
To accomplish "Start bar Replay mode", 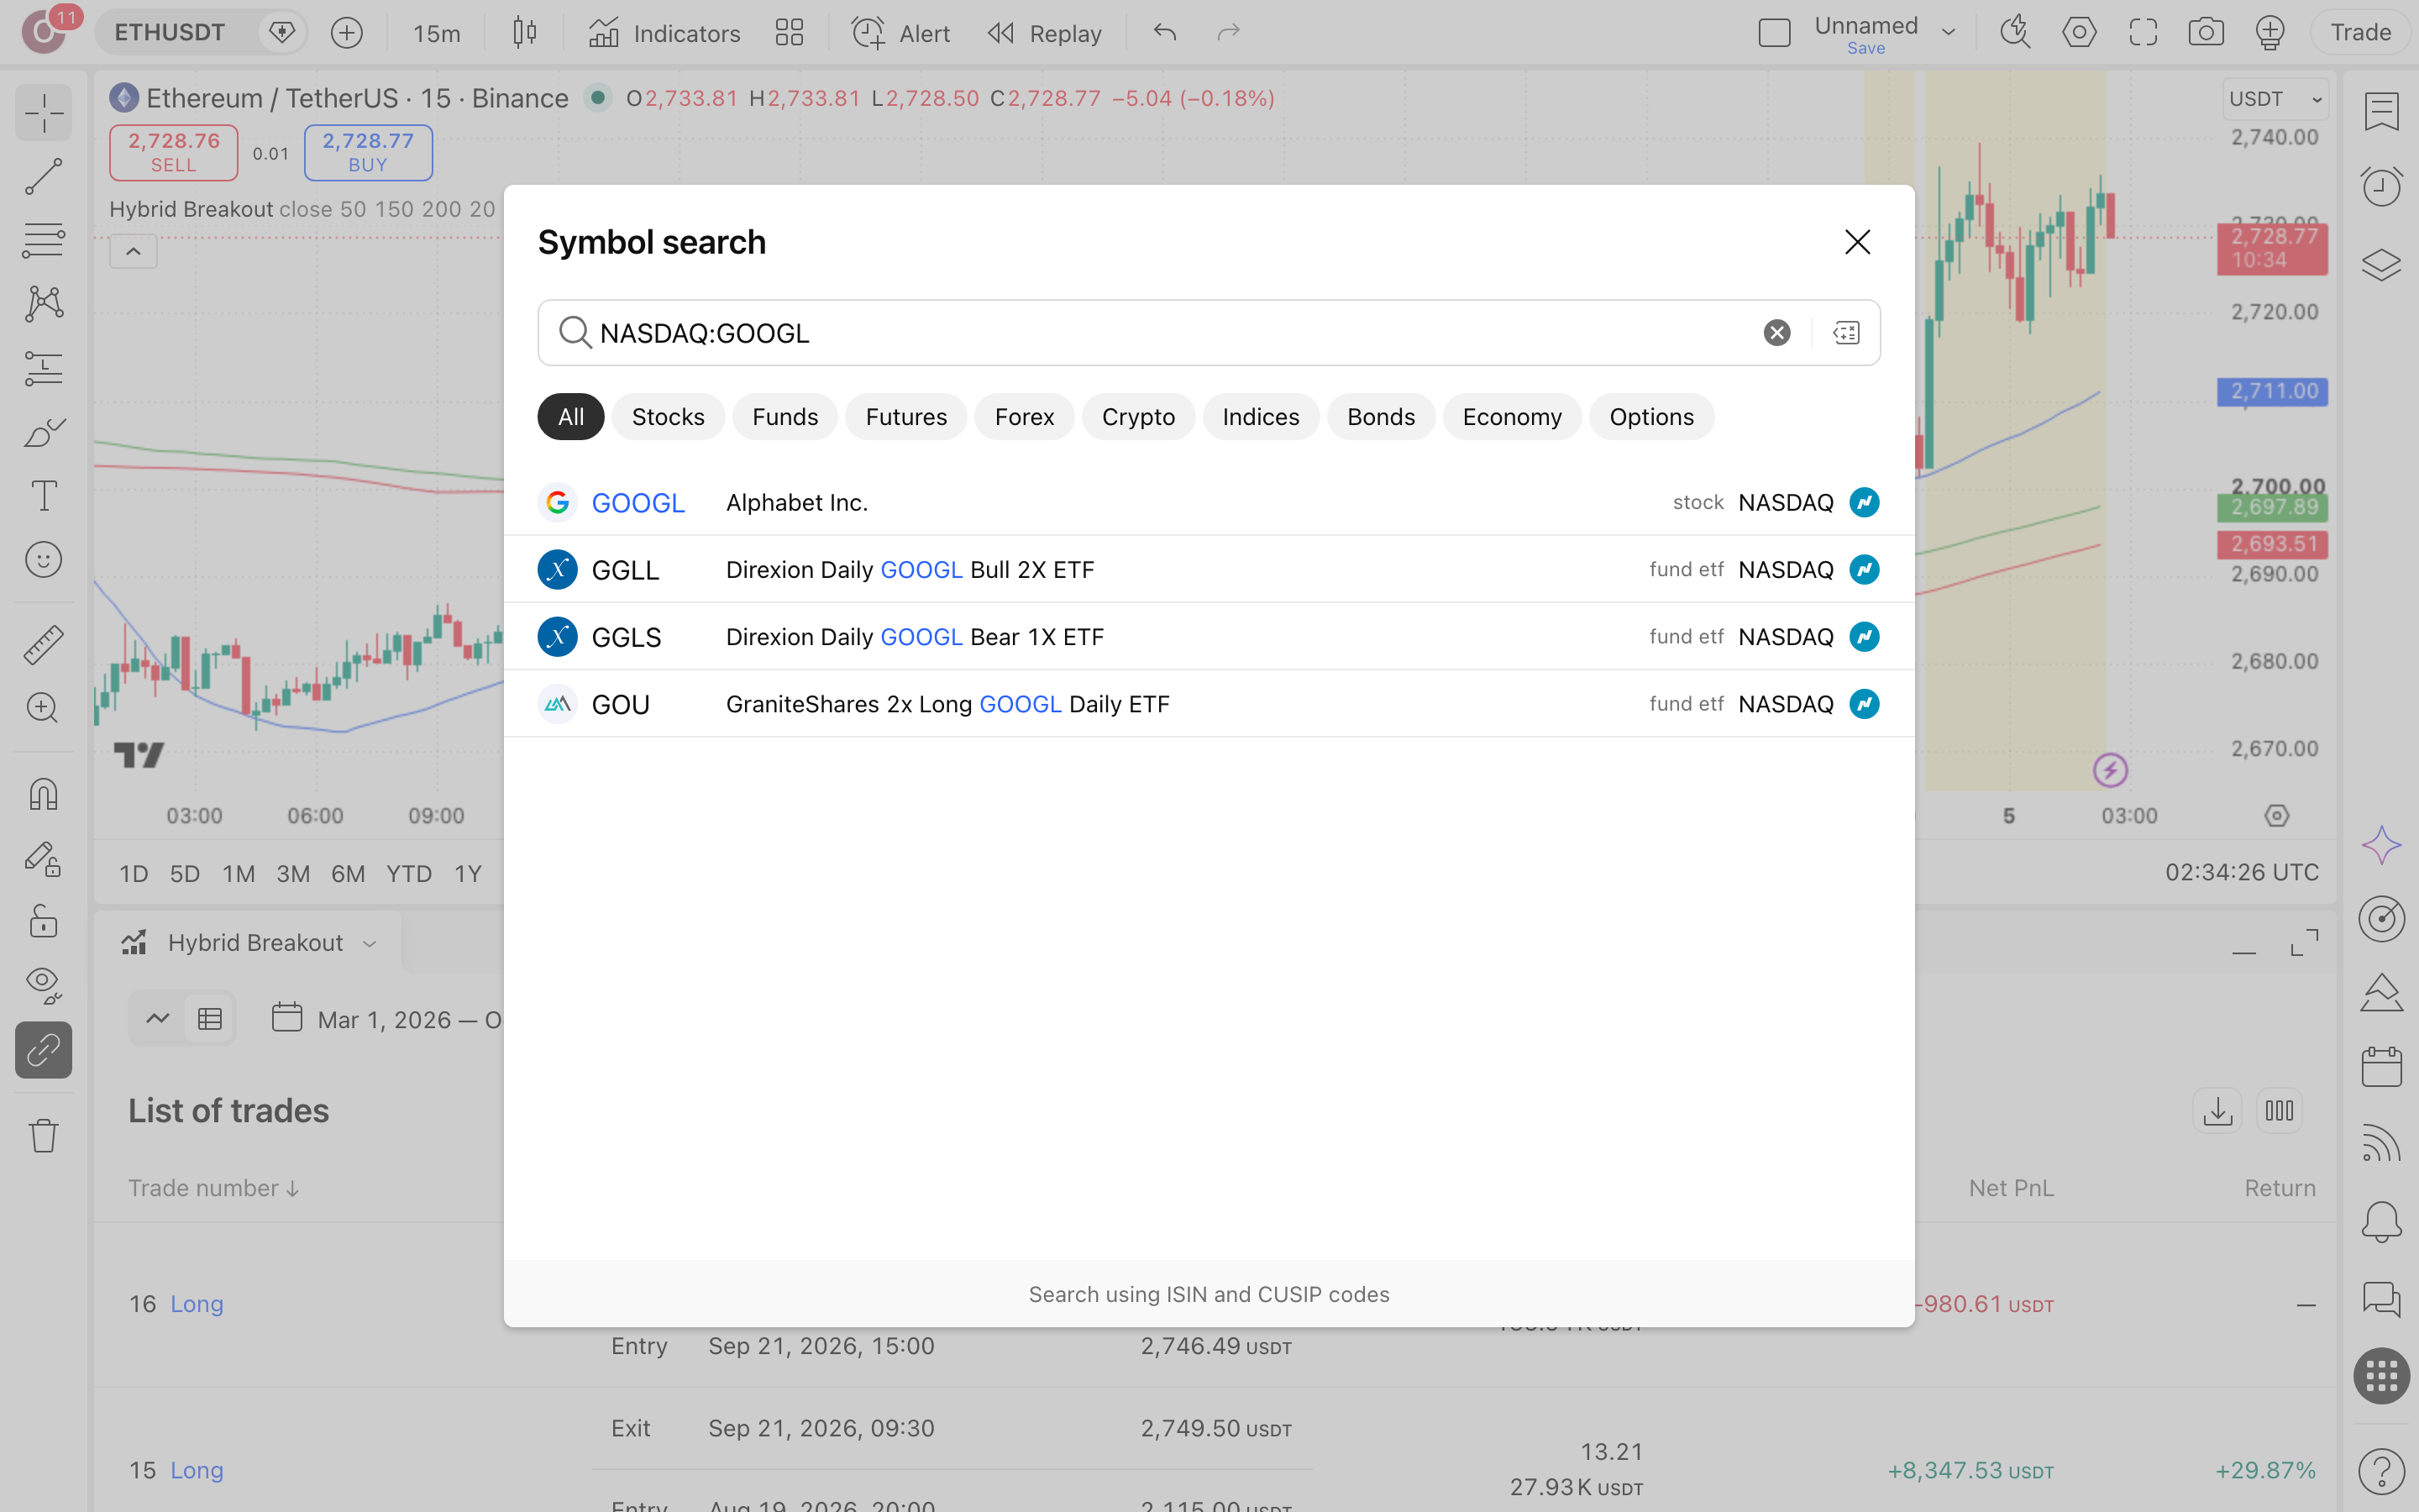I will point(1043,33).
